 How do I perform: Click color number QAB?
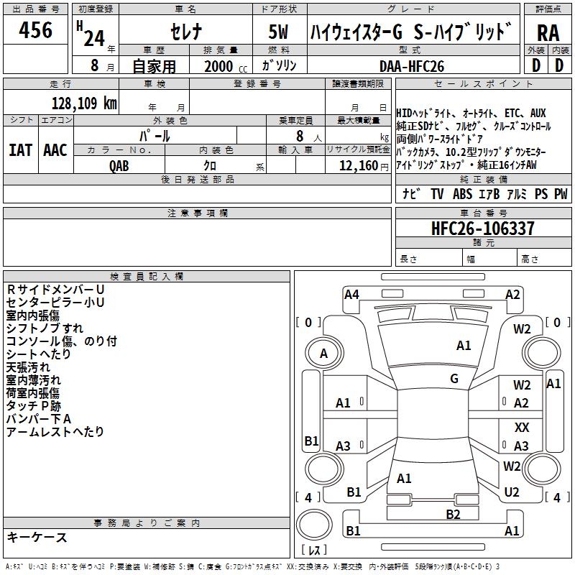click(119, 166)
